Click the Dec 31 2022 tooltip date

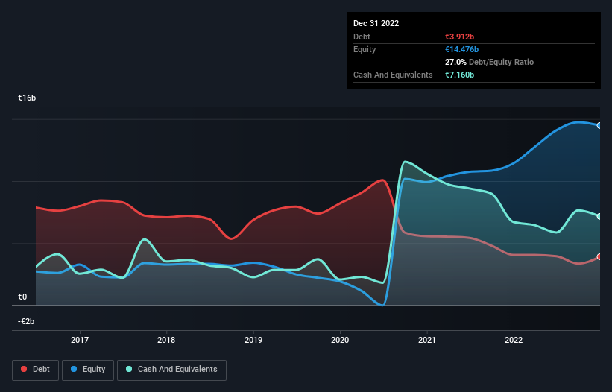(x=376, y=23)
